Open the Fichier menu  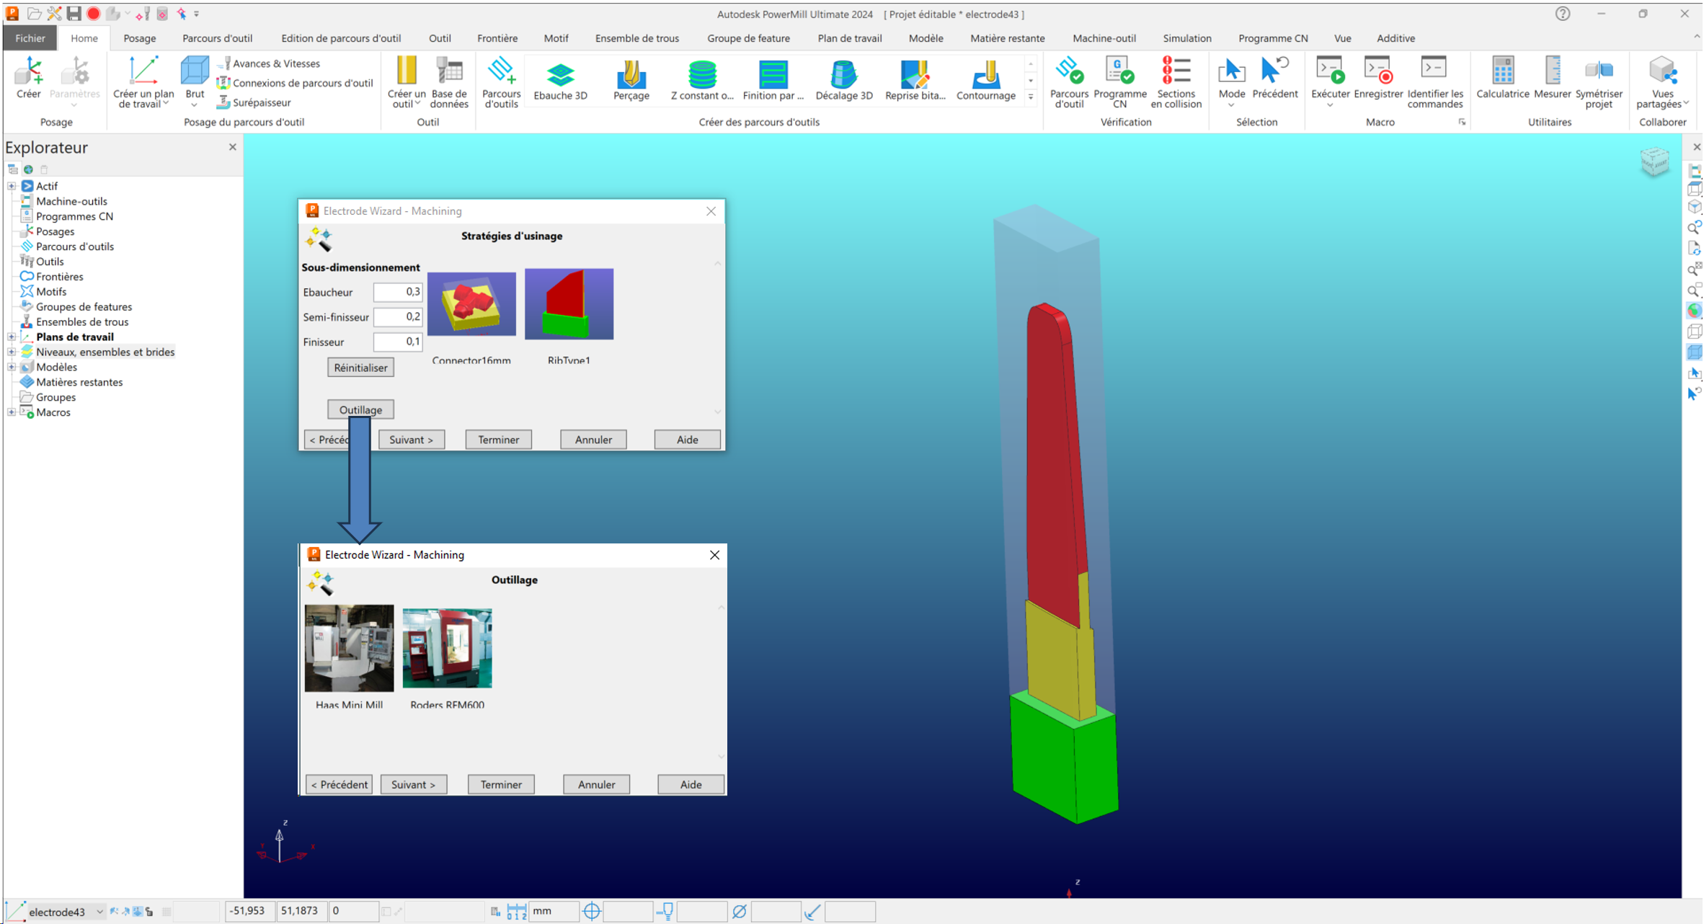coord(30,38)
